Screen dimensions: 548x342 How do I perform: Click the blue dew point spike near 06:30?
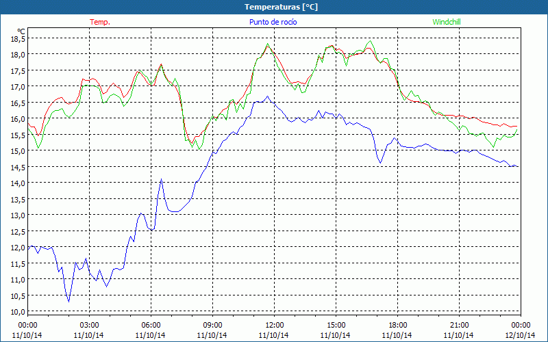tap(161, 179)
